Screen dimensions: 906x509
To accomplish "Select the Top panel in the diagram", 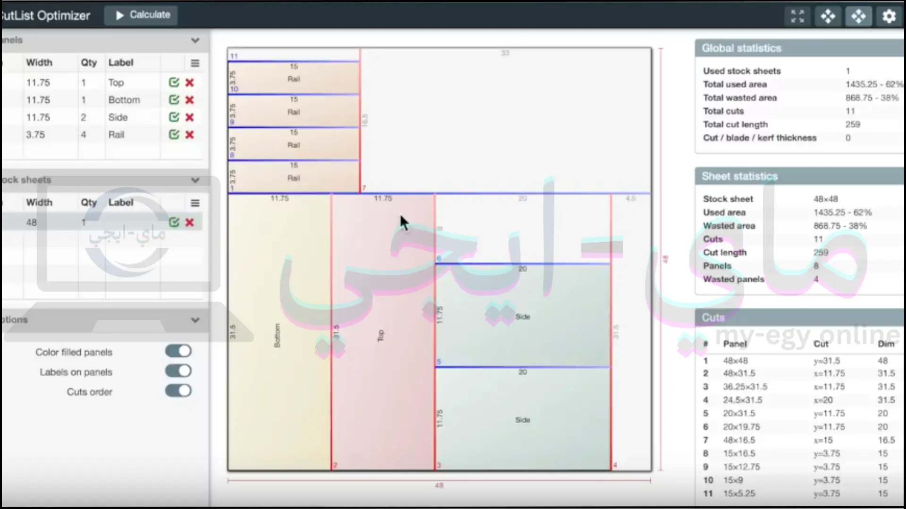I will coord(383,332).
